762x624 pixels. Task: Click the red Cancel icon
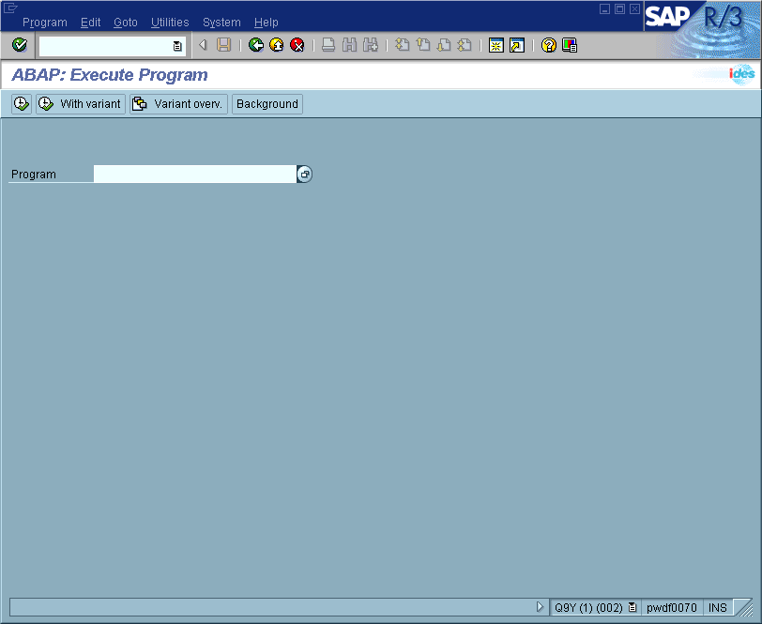[x=297, y=45]
